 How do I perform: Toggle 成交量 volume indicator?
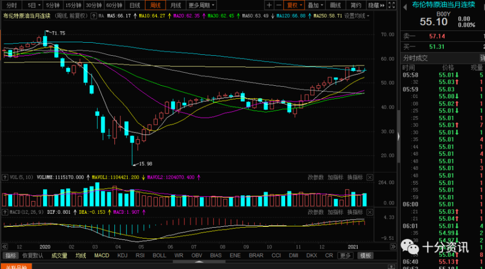tap(59, 256)
